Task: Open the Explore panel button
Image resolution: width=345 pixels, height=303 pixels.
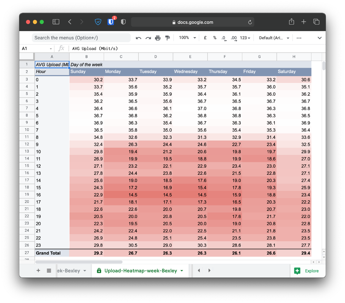Action: tap(307, 271)
